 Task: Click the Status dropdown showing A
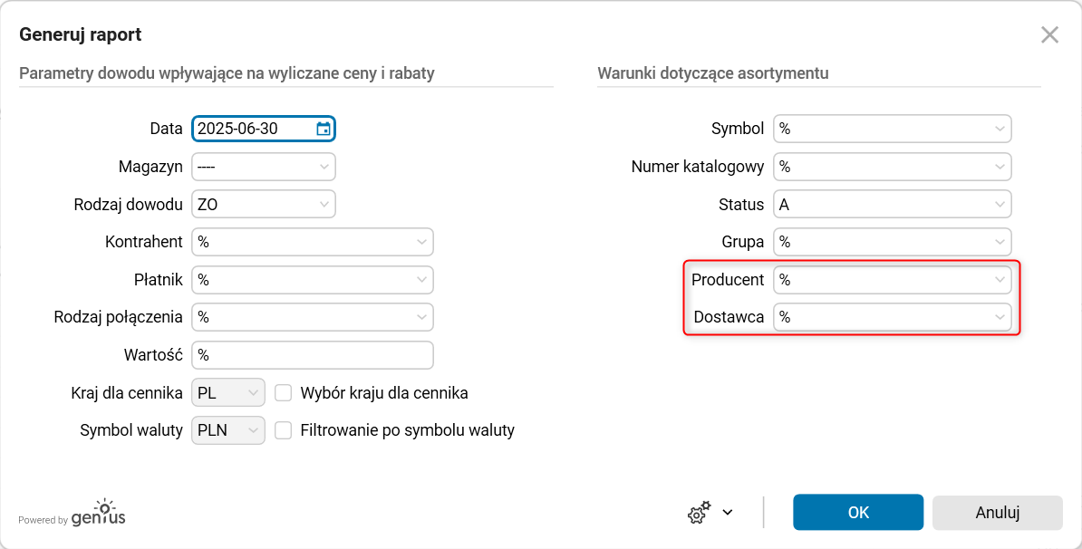(893, 204)
